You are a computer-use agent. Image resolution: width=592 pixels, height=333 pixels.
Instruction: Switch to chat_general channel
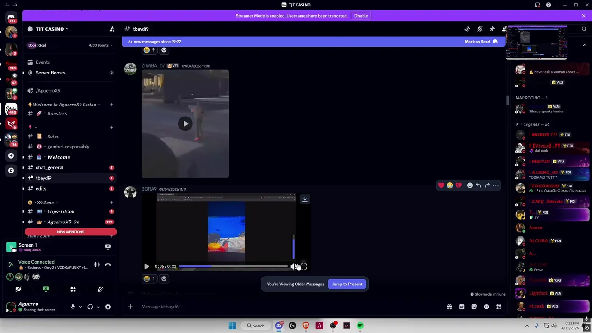pyautogui.click(x=69, y=167)
